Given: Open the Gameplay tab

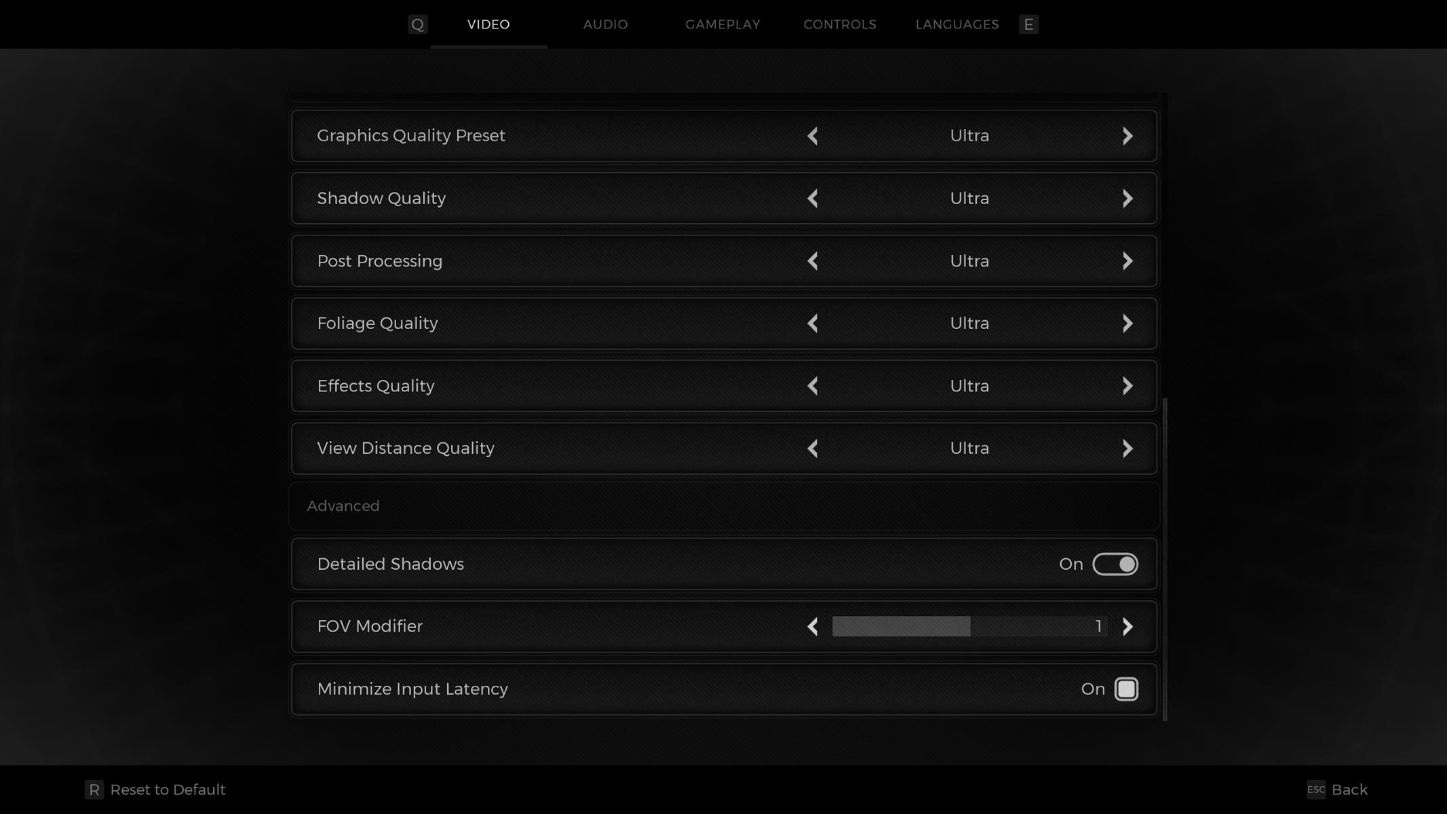Looking at the screenshot, I should [x=722, y=24].
